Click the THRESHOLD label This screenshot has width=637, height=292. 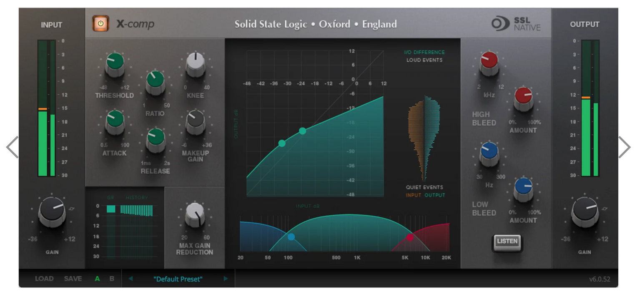click(114, 96)
